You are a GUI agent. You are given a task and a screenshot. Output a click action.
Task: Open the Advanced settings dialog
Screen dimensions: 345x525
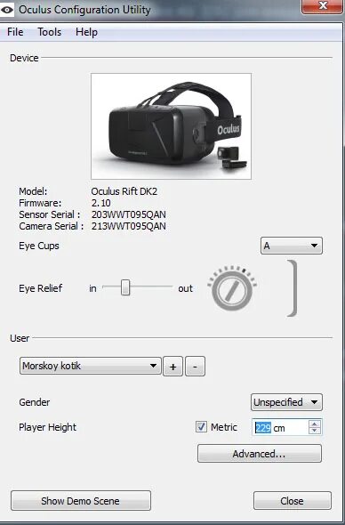pyautogui.click(x=260, y=454)
